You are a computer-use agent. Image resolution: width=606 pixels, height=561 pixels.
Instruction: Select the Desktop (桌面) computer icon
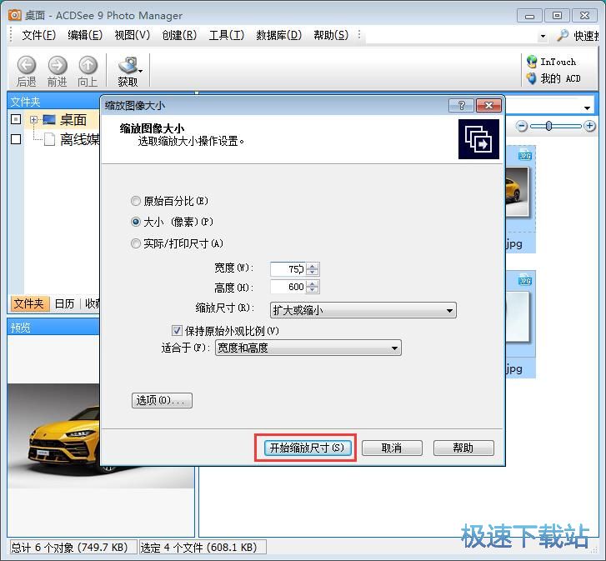49,120
